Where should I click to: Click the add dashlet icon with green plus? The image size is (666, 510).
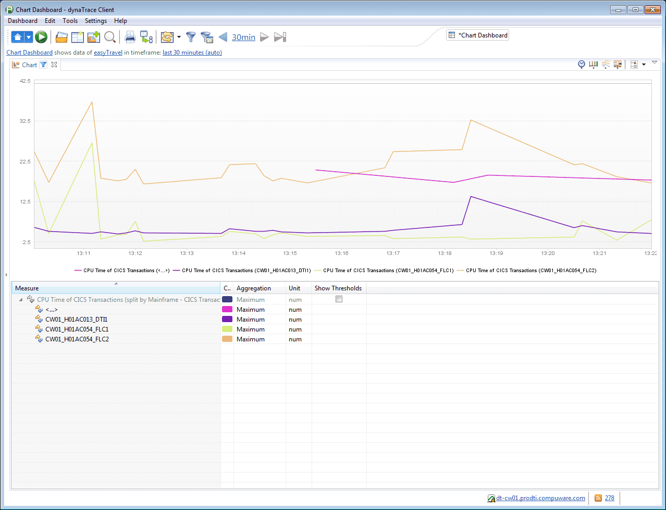pyautogui.click(x=94, y=37)
